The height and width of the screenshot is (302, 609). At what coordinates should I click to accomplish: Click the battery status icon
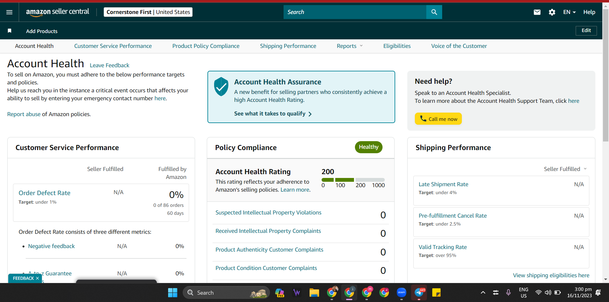(558, 292)
